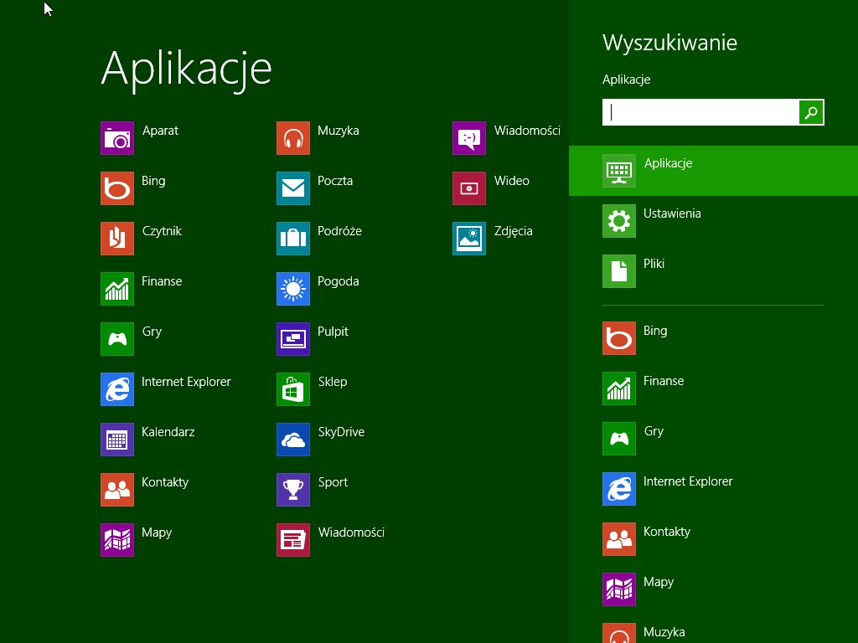Screen dimensions: 858x643
Task: Launch the Podróże travel suitcase icon
Action: tap(293, 239)
